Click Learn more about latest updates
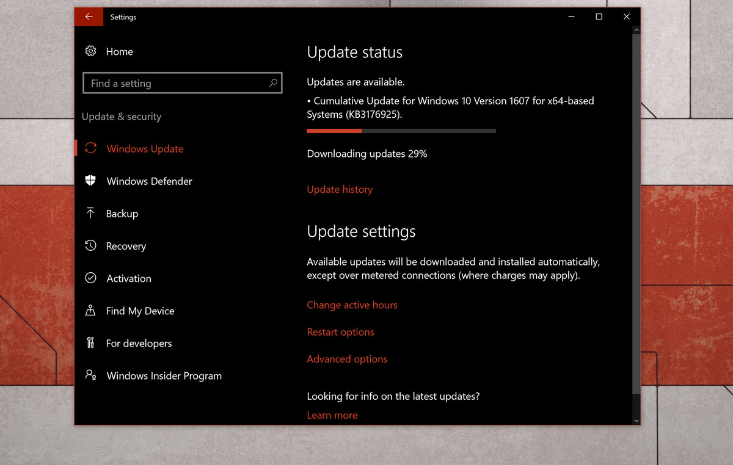This screenshot has width=733, height=465. tap(332, 415)
